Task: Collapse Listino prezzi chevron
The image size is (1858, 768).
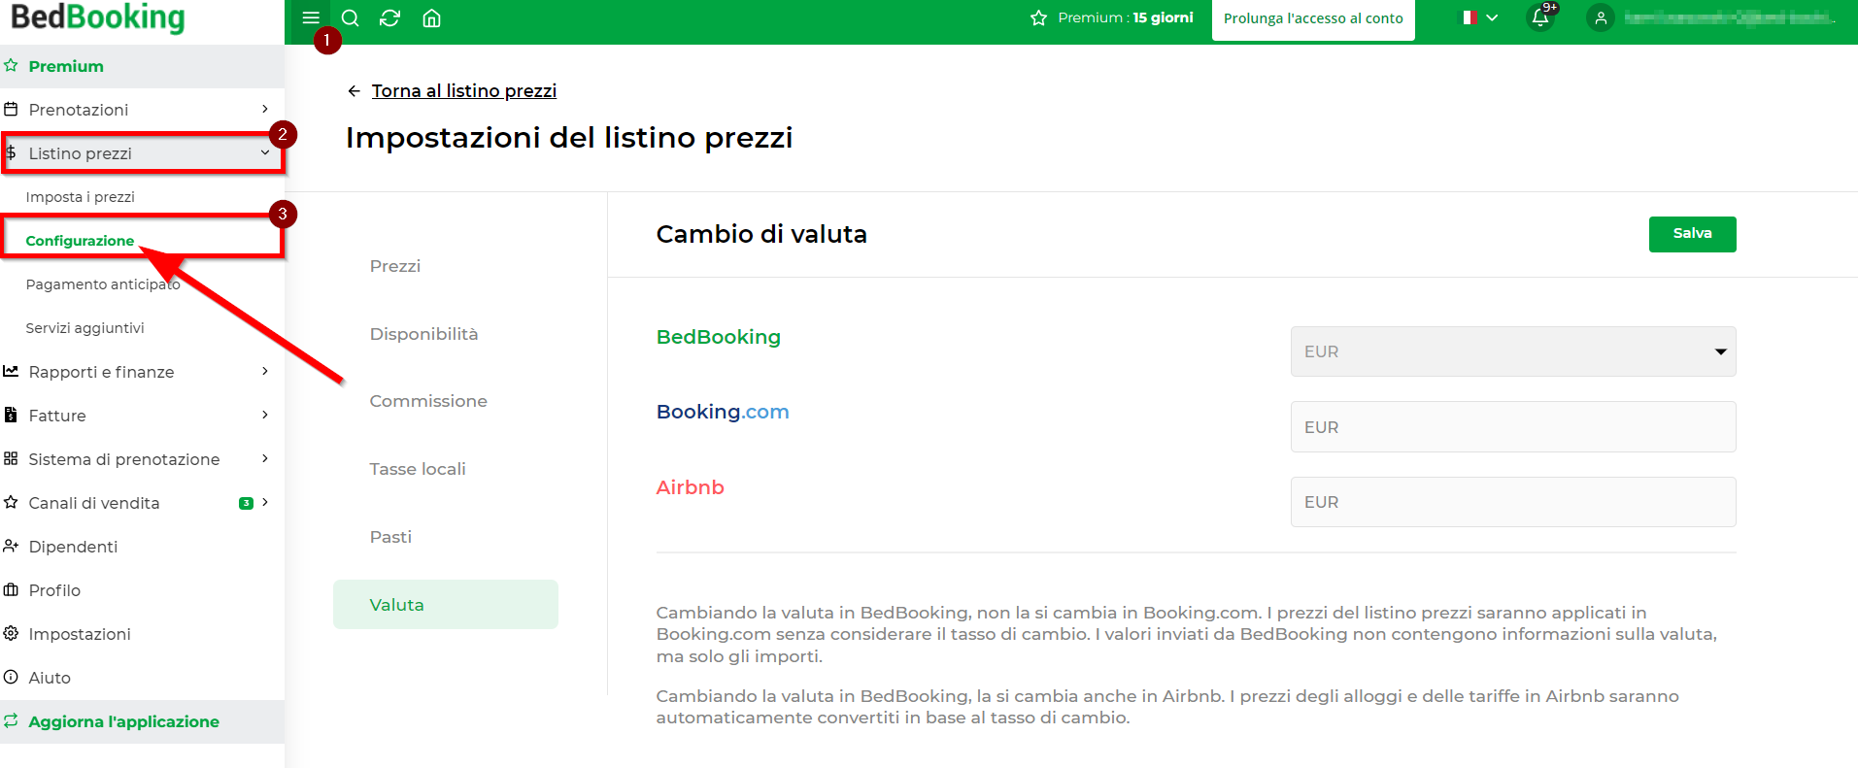Action: point(265,153)
